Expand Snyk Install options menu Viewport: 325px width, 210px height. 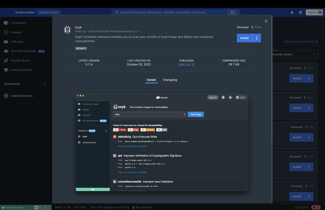tap(256, 38)
